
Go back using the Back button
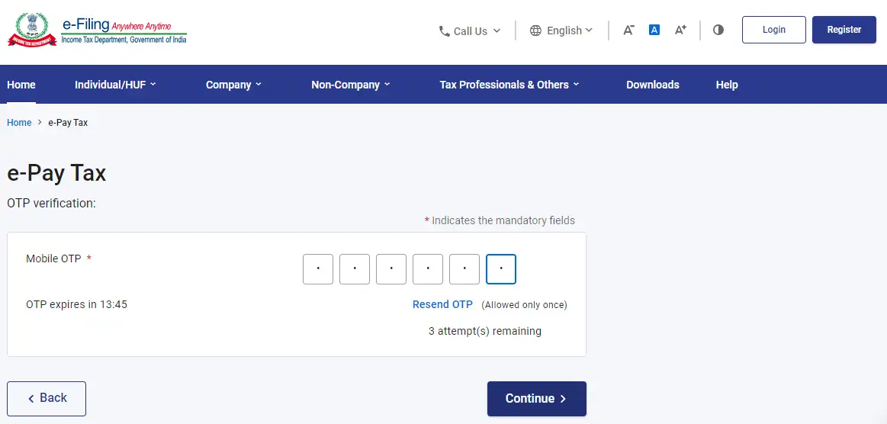pyautogui.click(x=47, y=398)
